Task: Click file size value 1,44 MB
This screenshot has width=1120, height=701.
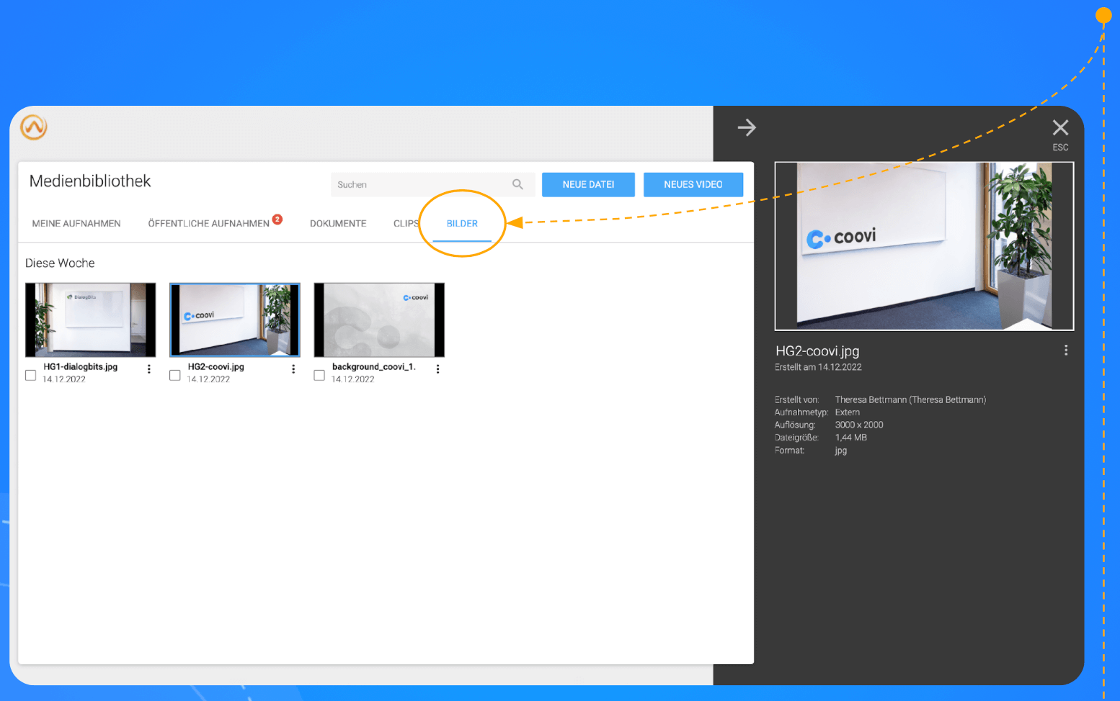Action: pyautogui.click(x=851, y=438)
